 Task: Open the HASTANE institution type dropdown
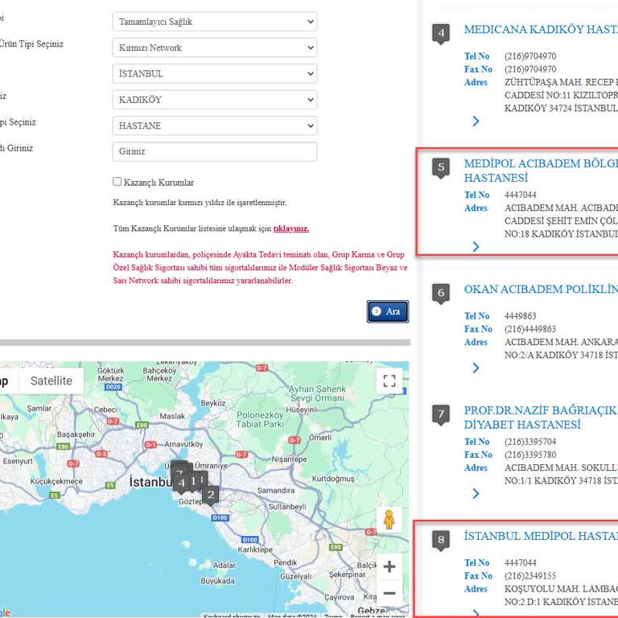[214, 126]
